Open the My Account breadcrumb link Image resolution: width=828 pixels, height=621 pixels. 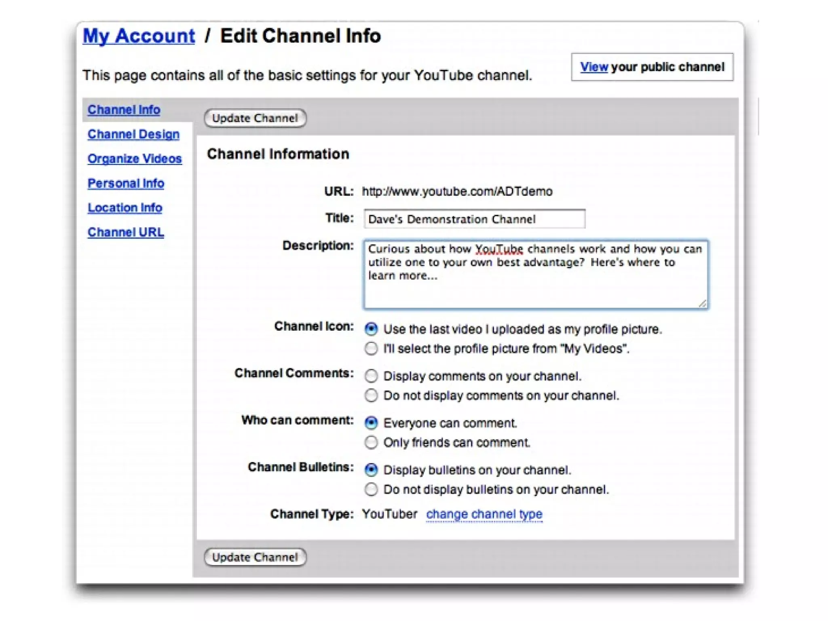pos(139,36)
